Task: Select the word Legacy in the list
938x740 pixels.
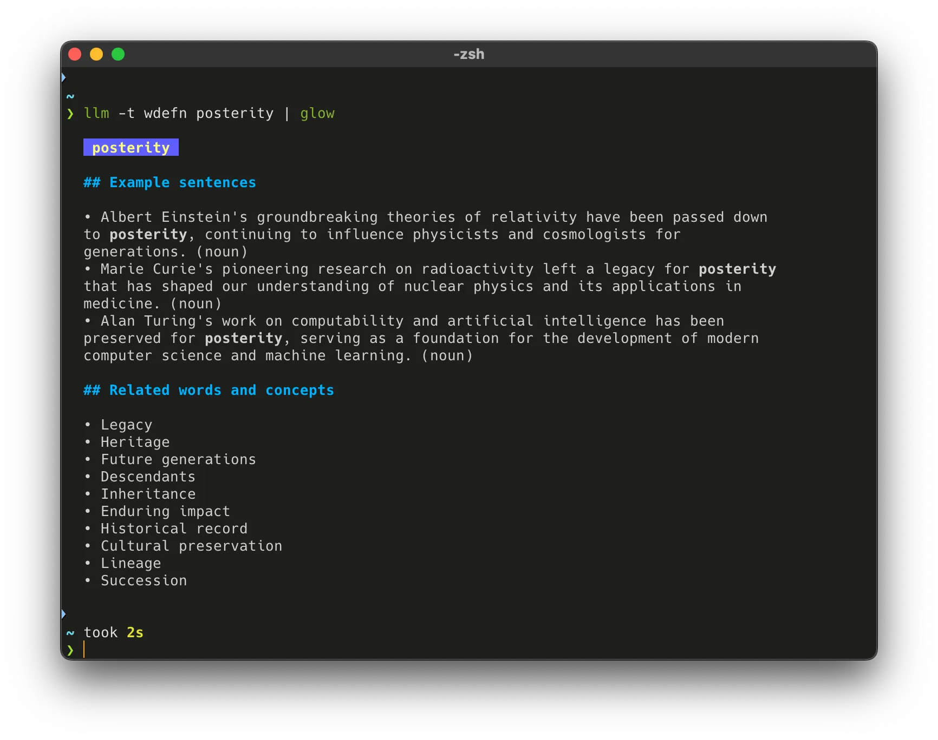Action: (126, 424)
